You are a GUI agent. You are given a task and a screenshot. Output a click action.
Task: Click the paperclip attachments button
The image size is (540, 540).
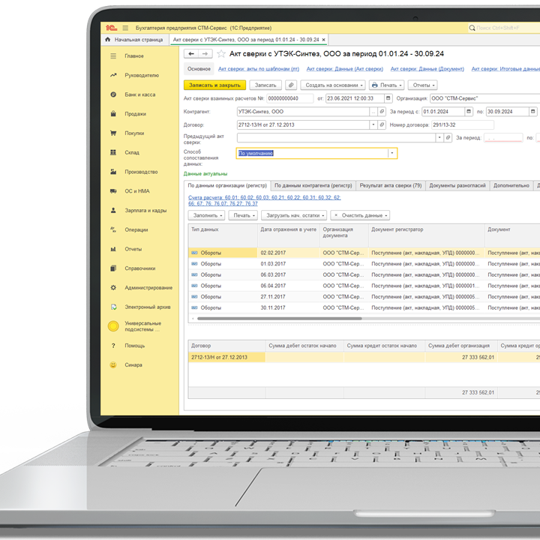(291, 85)
